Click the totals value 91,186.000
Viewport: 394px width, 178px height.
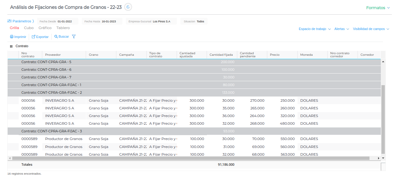pyautogui.click(x=226, y=165)
